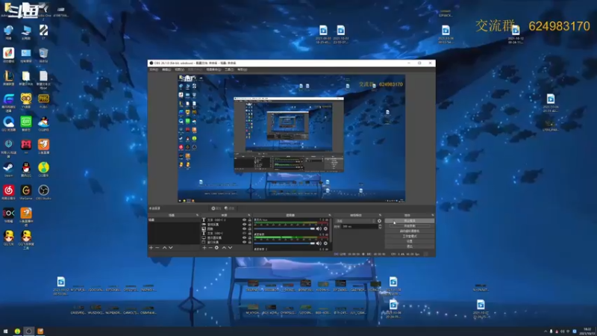The image size is (597, 336).
Task: Add a new source with the plus icon
Action: [x=204, y=248]
